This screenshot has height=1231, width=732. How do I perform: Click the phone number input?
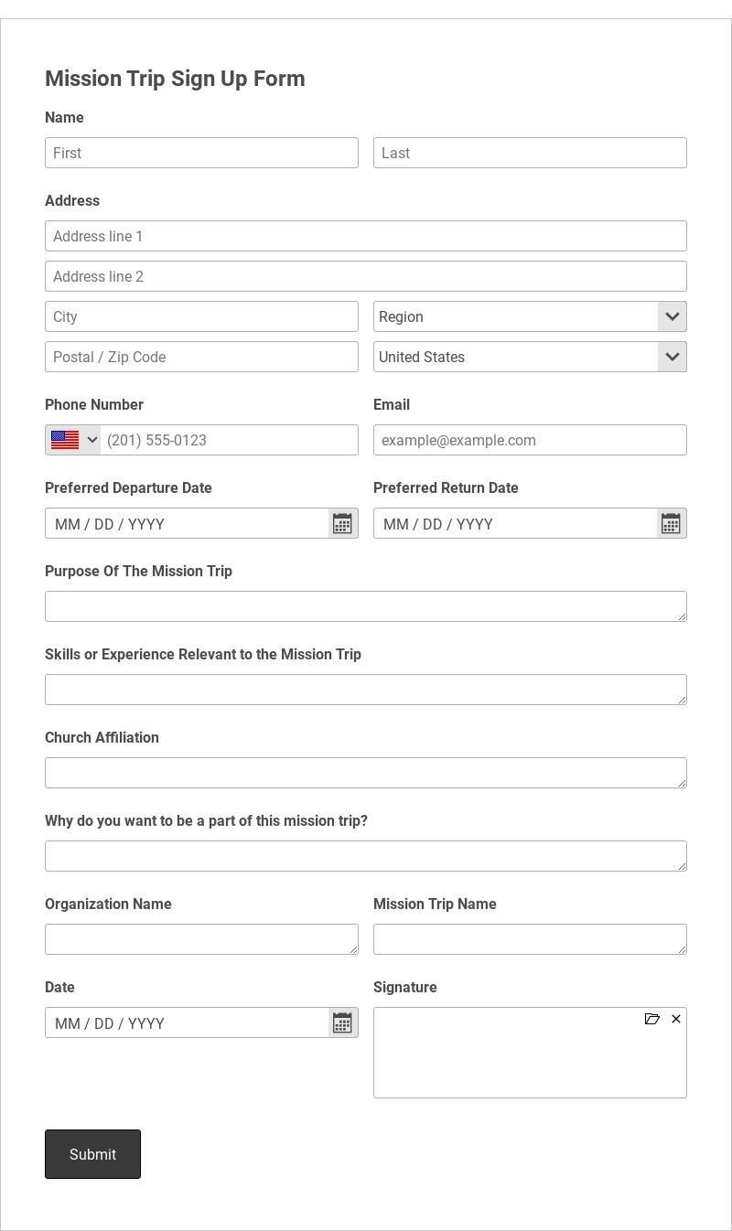point(229,440)
